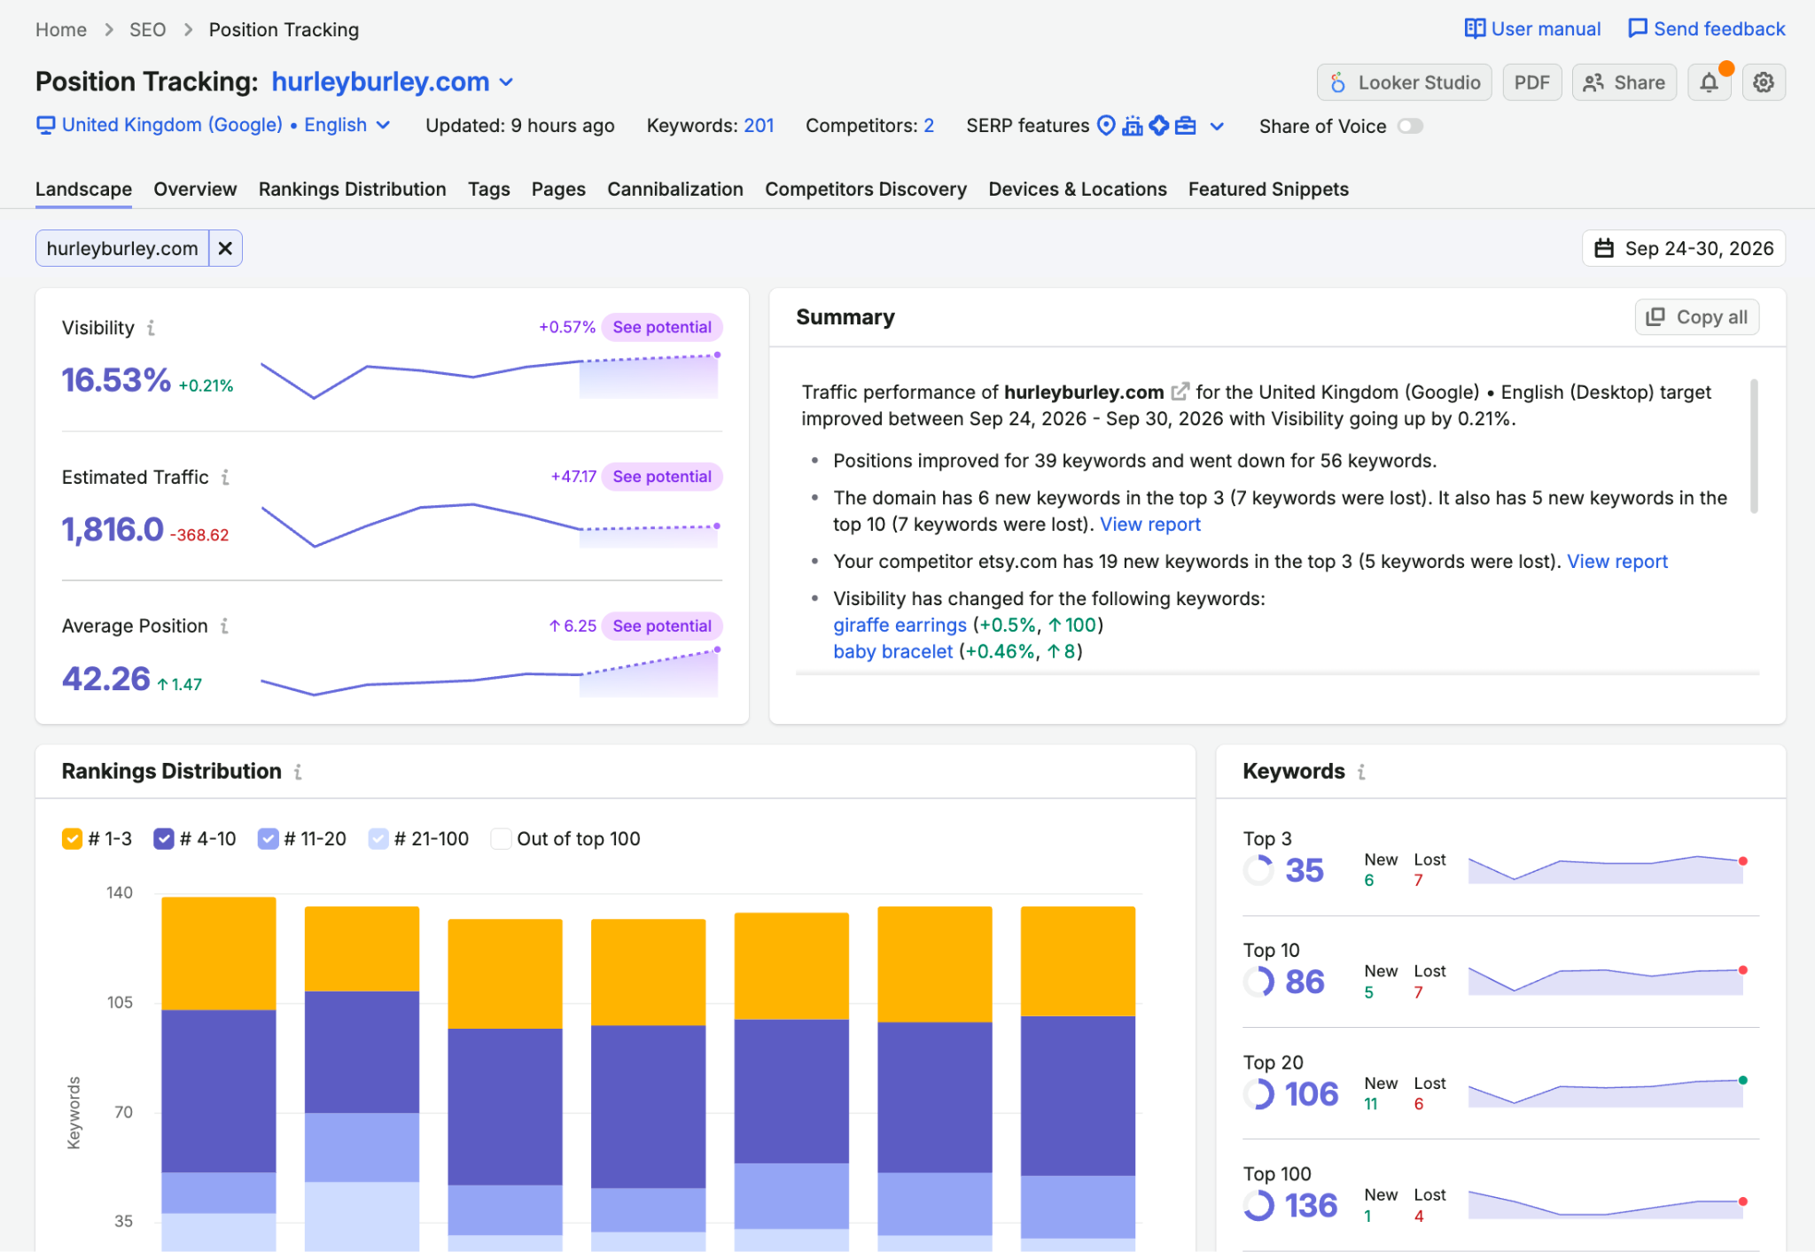The height and width of the screenshot is (1252, 1815).
Task: Open the giraffe earrings keyword link
Action: click(900, 625)
